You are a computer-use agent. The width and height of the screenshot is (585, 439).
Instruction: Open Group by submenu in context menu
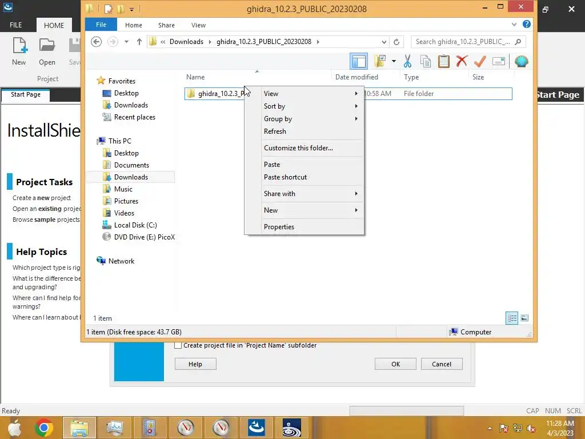click(x=304, y=119)
